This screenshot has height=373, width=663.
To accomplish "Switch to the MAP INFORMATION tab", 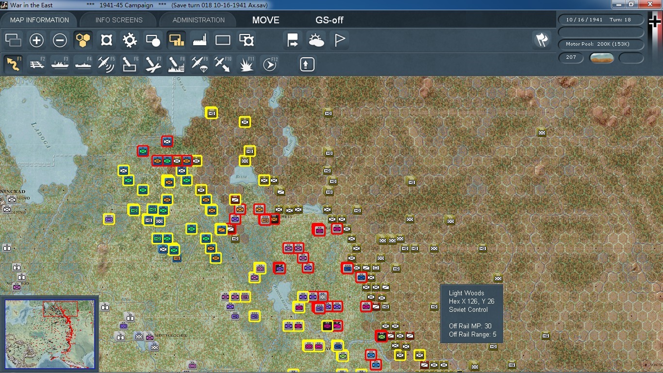I will tap(39, 20).
